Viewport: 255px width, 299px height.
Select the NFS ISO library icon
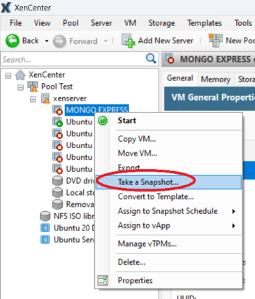click(x=45, y=216)
